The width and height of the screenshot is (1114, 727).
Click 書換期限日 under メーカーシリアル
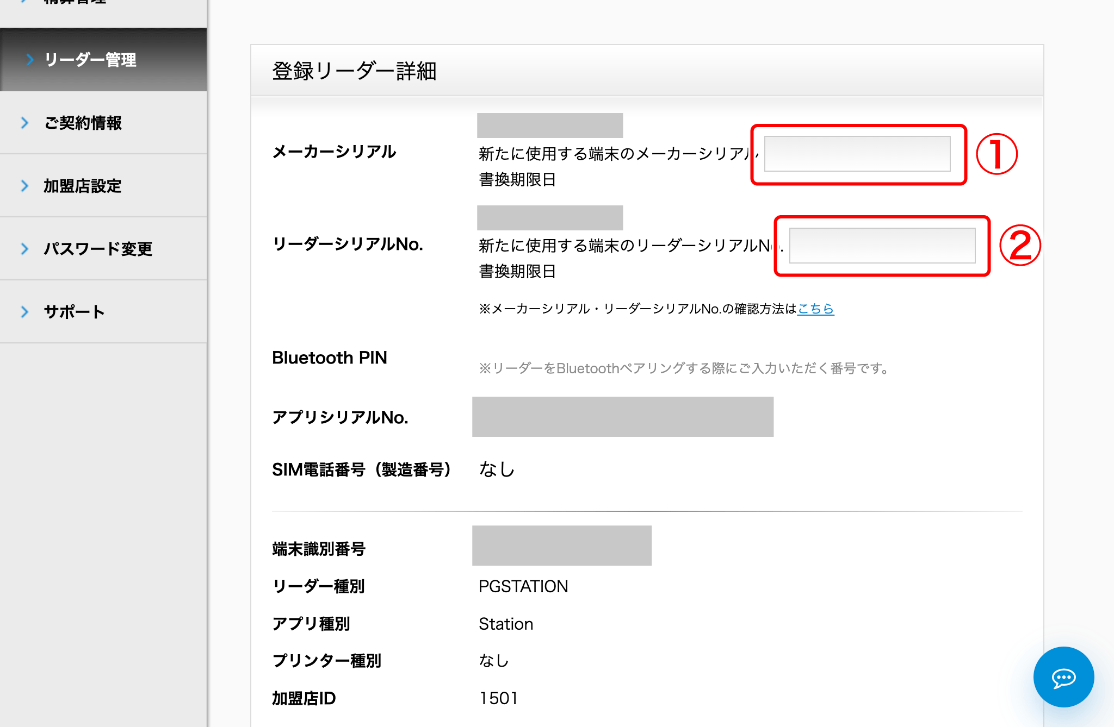point(517,179)
